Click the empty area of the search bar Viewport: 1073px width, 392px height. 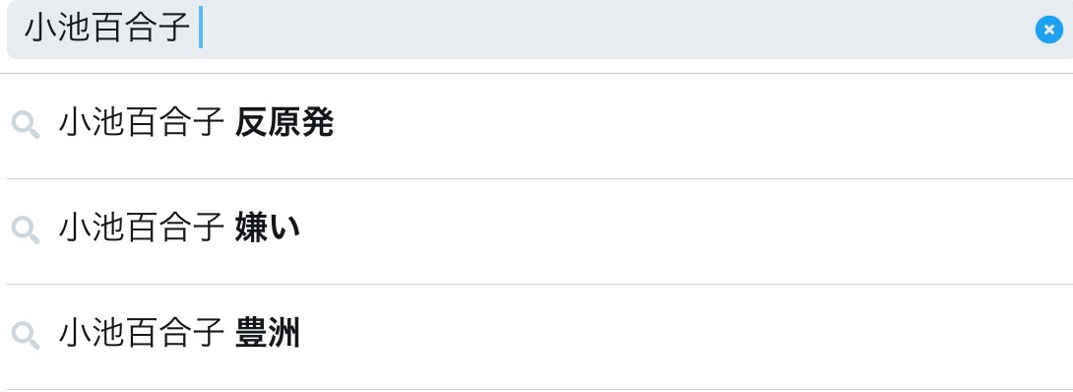tap(616, 30)
